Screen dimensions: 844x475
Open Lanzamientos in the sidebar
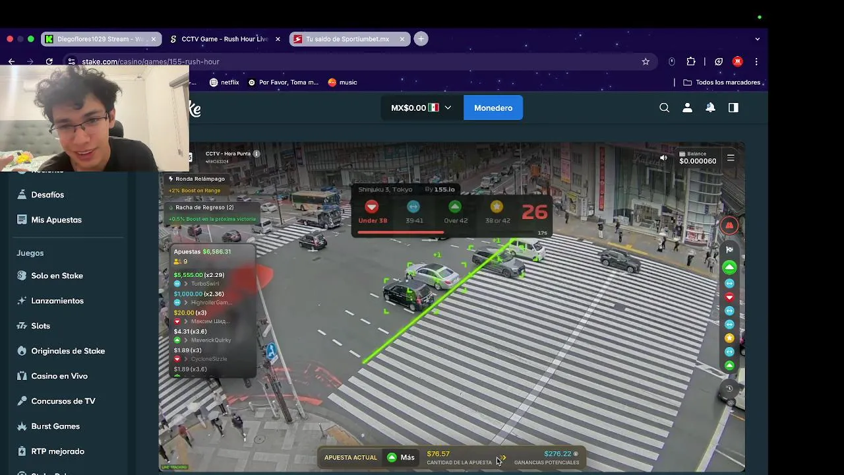pyautogui.click(x=57, y=301)
